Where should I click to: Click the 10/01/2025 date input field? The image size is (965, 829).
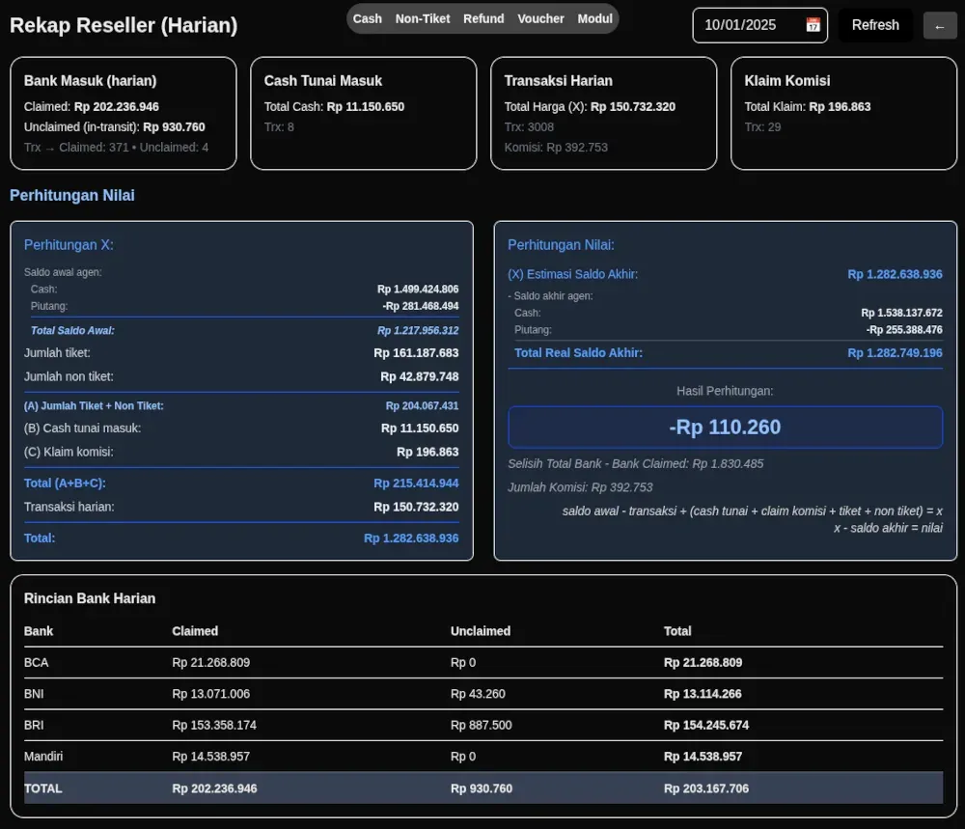(753, 25)
